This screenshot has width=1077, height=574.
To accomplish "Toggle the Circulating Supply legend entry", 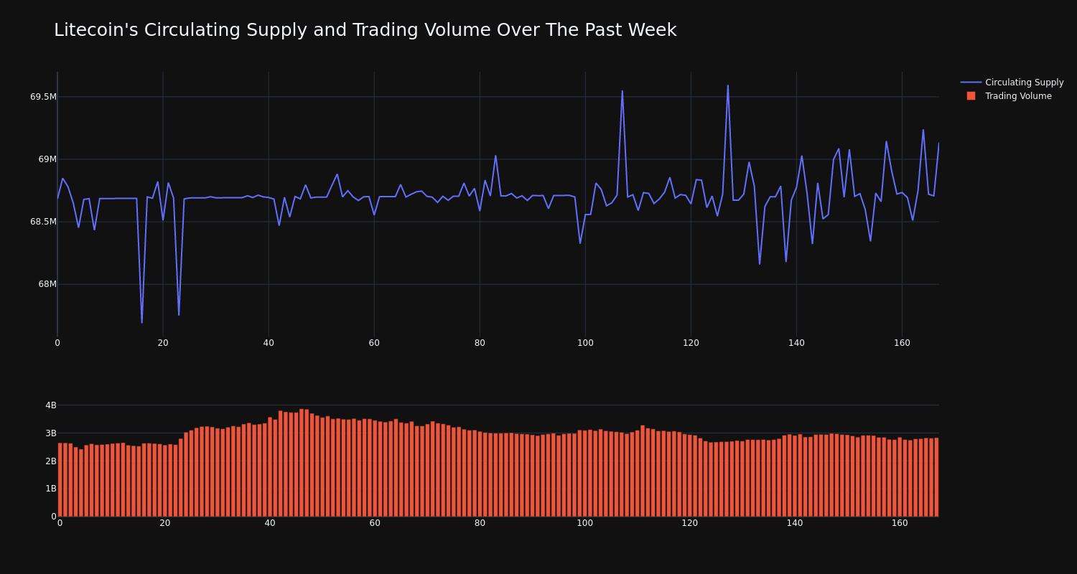I will 1012,83.
